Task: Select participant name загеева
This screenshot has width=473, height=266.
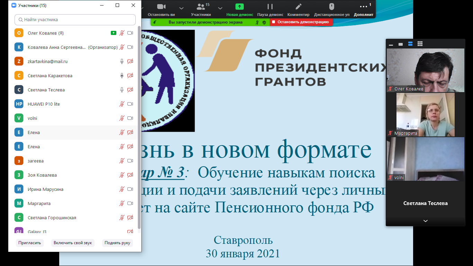Action: (36, 161)
